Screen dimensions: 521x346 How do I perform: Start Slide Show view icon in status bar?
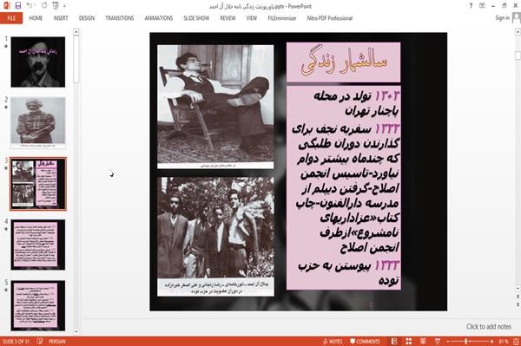(438, 342)
